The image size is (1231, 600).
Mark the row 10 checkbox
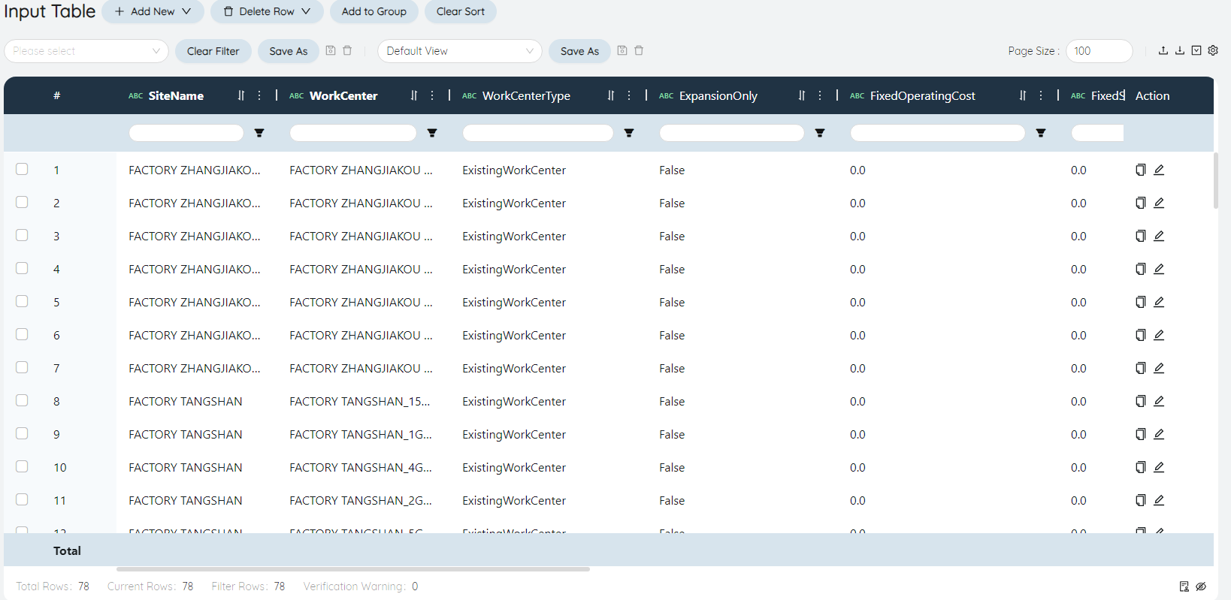click(22, 466)
